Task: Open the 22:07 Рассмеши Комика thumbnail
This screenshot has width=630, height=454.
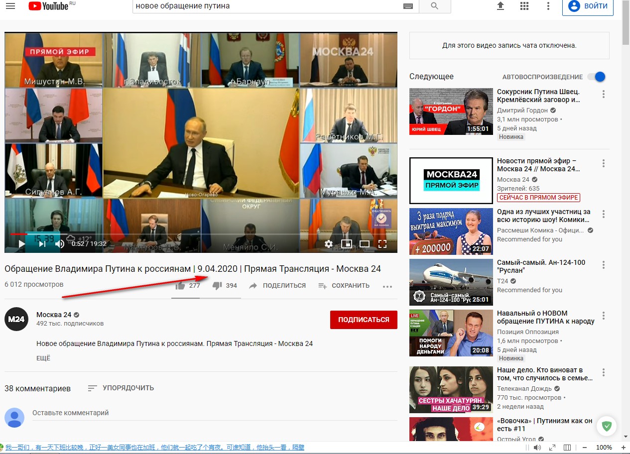Action: pyautogui.click(x=450, y=231)
